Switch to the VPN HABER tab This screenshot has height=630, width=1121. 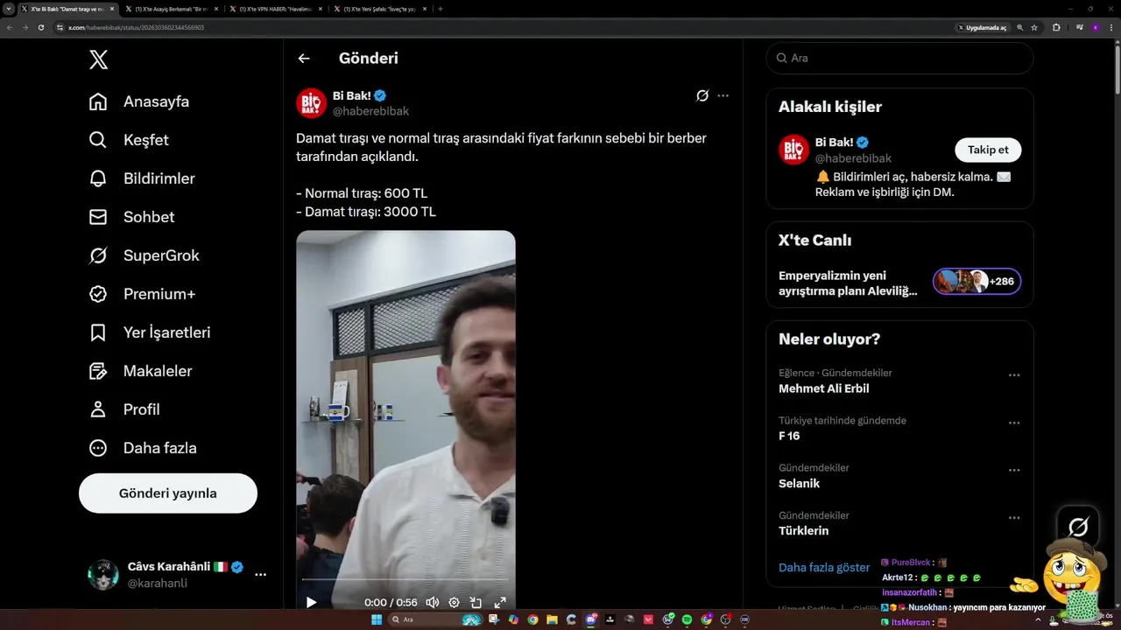(275, 9)
